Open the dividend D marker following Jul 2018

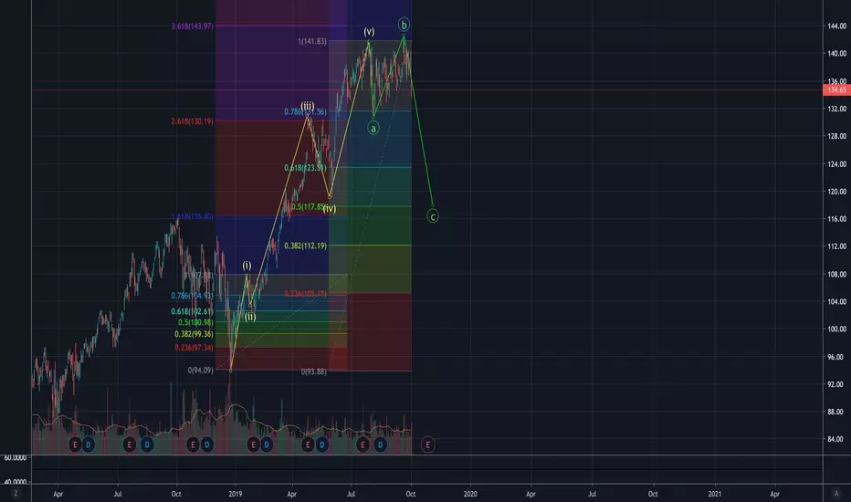(x=146, y=445)
